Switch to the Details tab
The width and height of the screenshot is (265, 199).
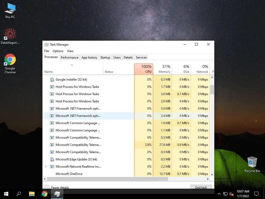coord(128,57)
